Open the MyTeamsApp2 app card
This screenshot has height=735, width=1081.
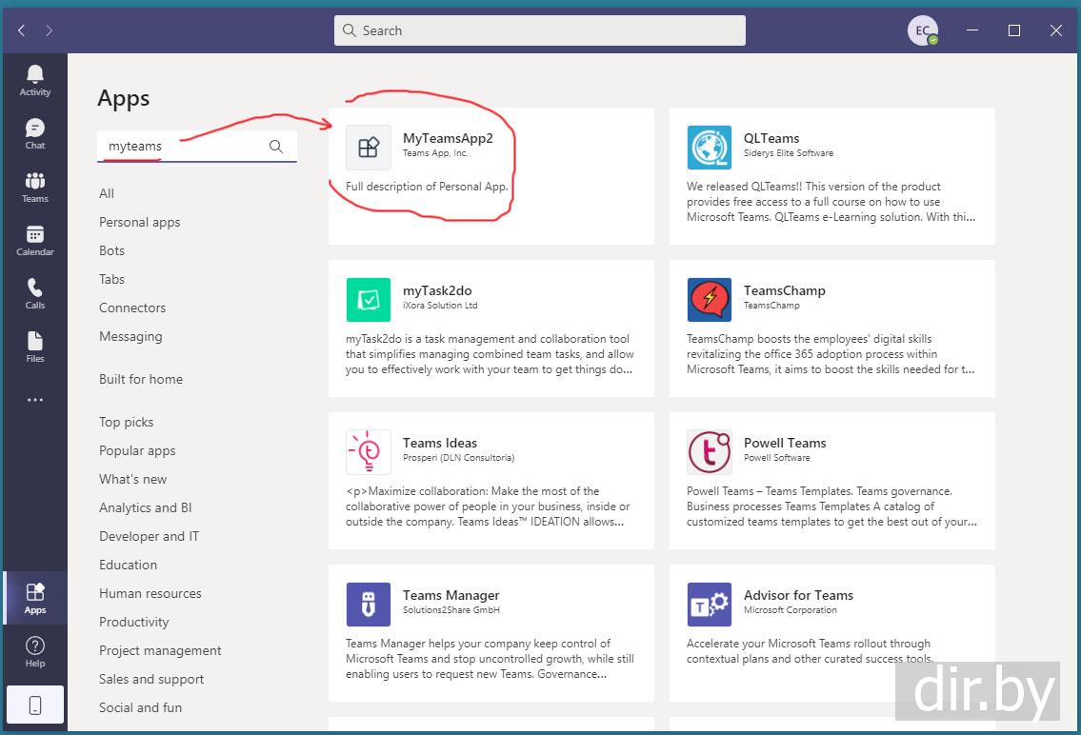tap(490, 175)
